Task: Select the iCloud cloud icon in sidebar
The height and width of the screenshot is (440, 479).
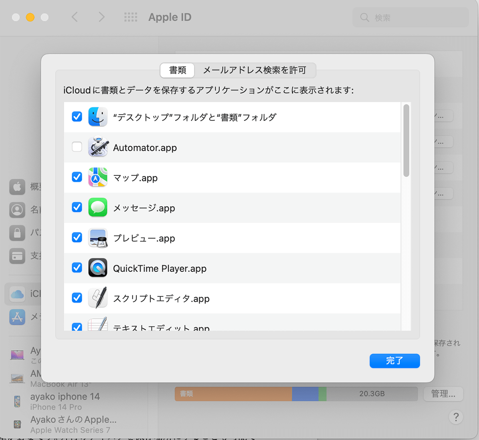Action: pyautogui.click(x=17, y=294)
